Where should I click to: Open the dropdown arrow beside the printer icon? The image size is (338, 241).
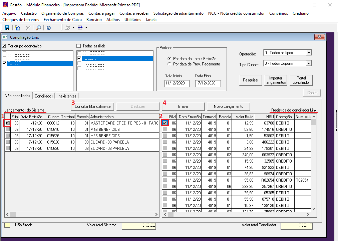(73, 27)
